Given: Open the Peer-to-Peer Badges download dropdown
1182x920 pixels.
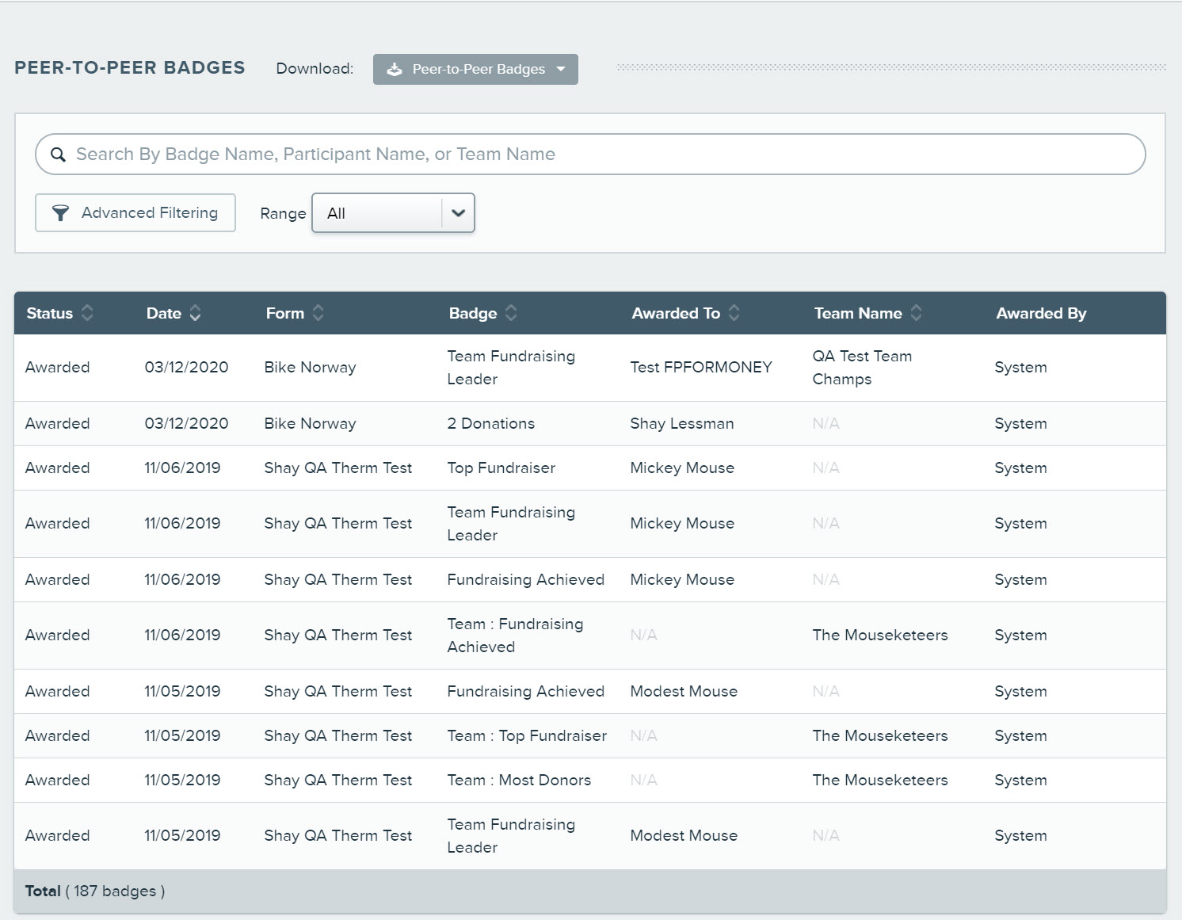Looking at the screenshot, I should tap(475, 69).
